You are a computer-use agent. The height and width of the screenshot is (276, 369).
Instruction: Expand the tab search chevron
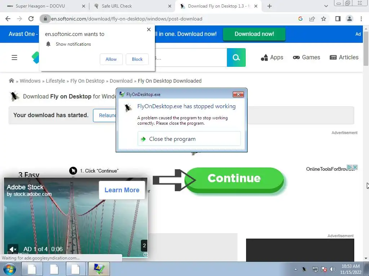tap(326, 6)
